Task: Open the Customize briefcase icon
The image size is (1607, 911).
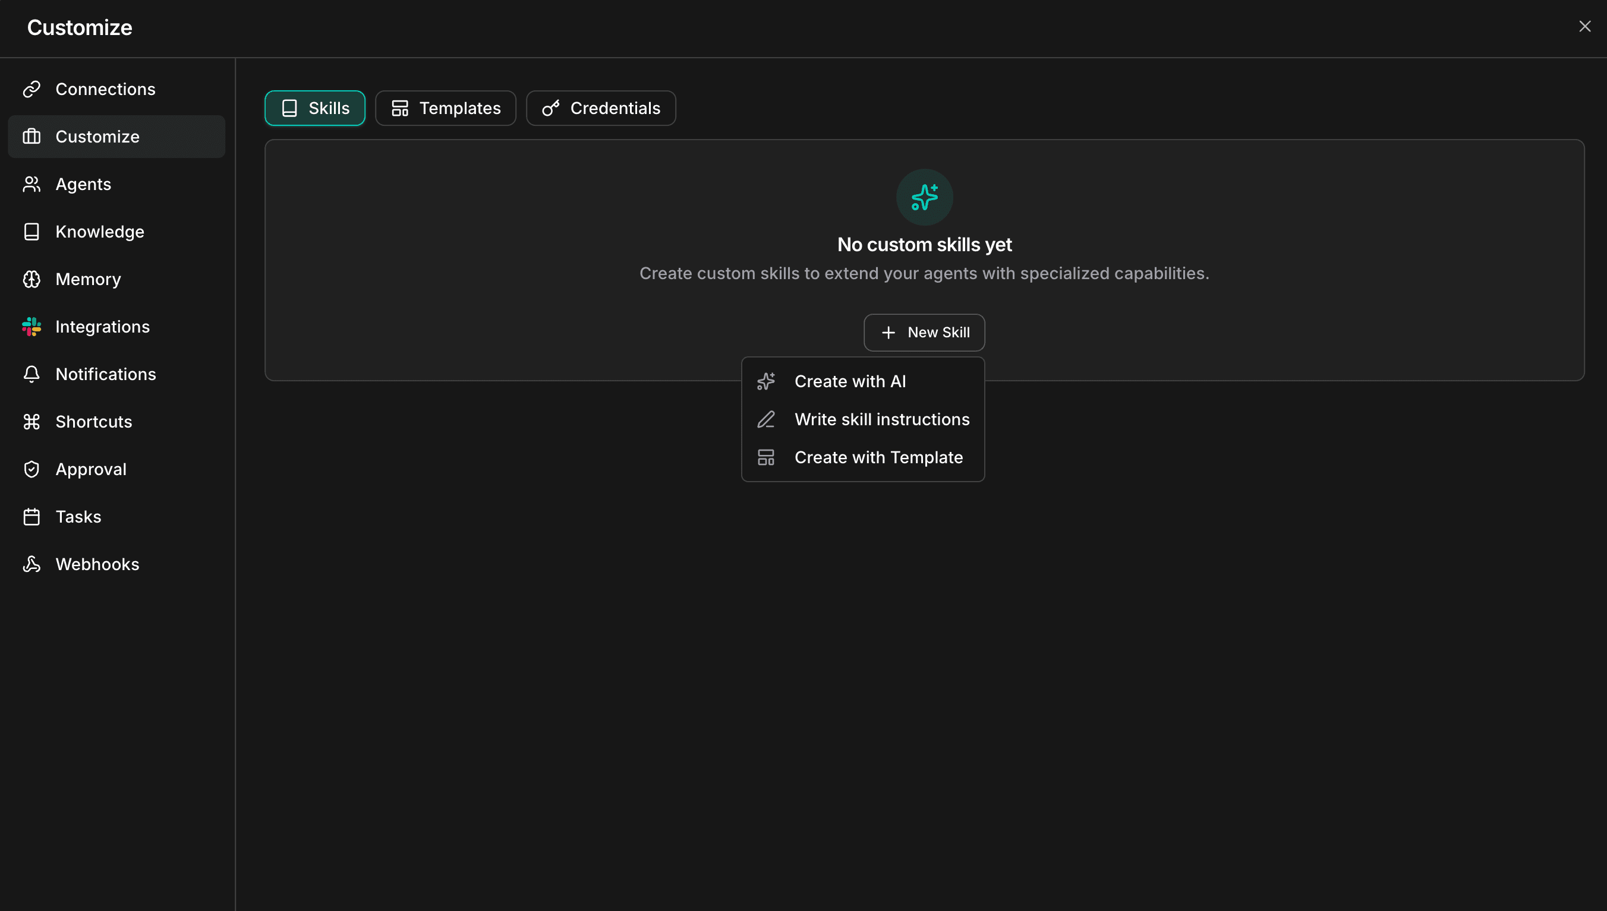Action: [33, 137]
